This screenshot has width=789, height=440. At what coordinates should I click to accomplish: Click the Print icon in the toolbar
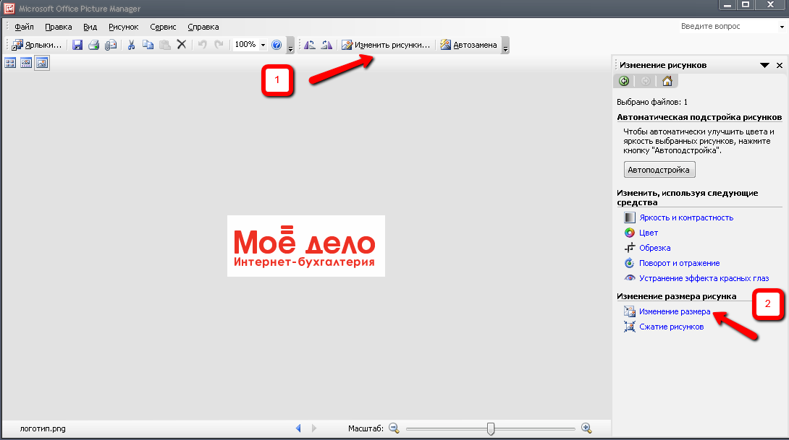click(x=93, y=45)
